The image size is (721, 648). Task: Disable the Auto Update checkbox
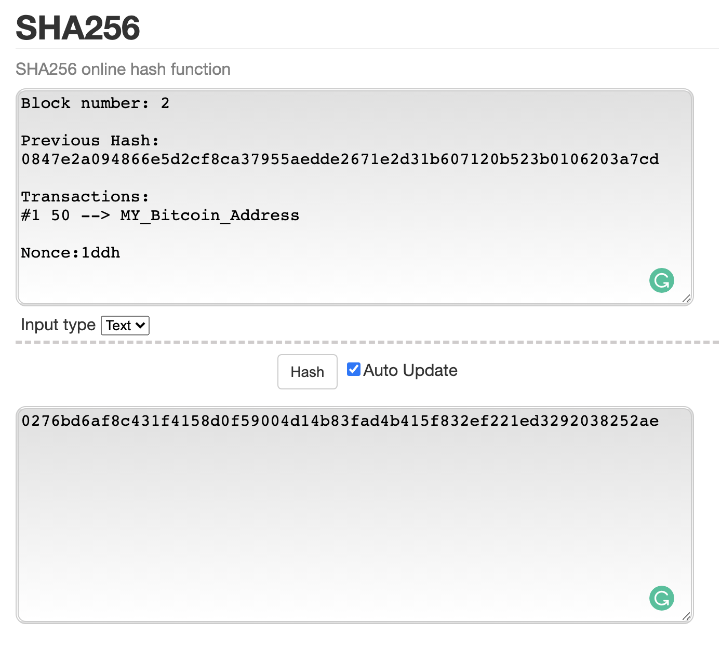tap(354, 369)
